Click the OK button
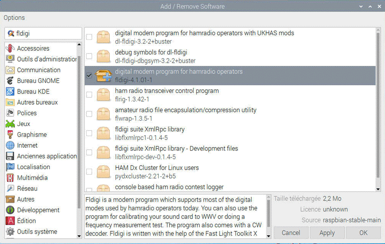The height and width of the screenshot is (244, 385). [x=363, y=233]
